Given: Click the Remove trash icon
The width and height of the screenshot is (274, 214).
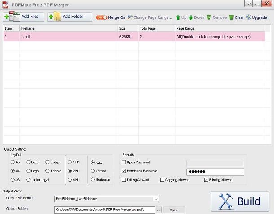Looking at the screenshot, I should (x=209, y=17).
